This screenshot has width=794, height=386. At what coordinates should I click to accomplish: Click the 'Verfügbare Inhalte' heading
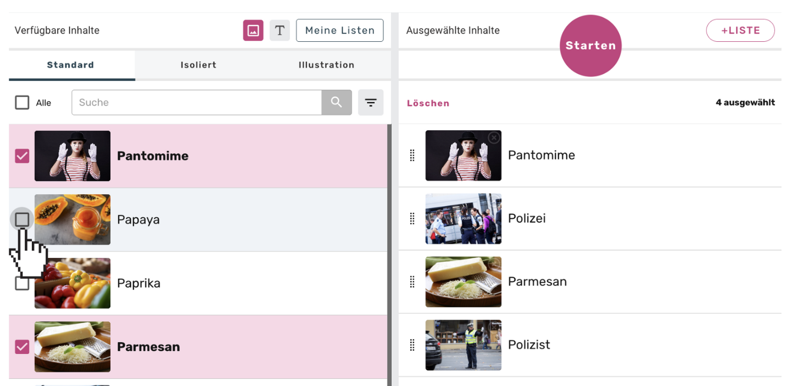pyautogui.click(x=57, y=30)
